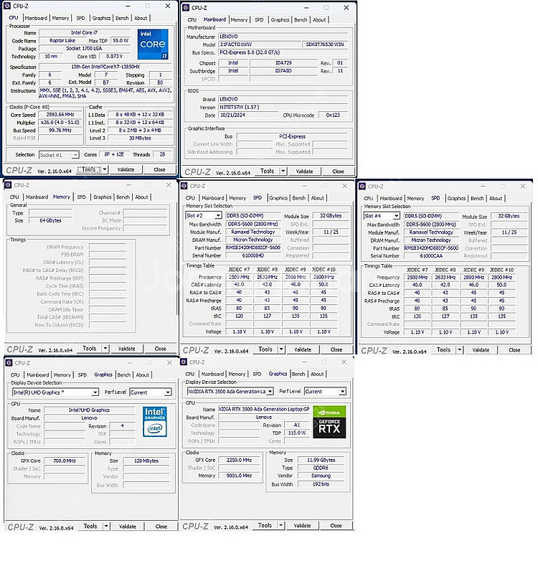Click the Bus Width value 192 bits

click(321, 484)
